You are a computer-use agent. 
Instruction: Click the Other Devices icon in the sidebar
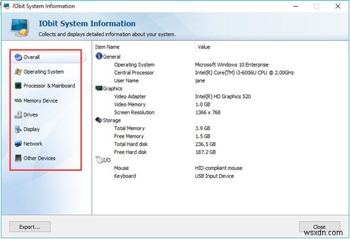[18, 158]
